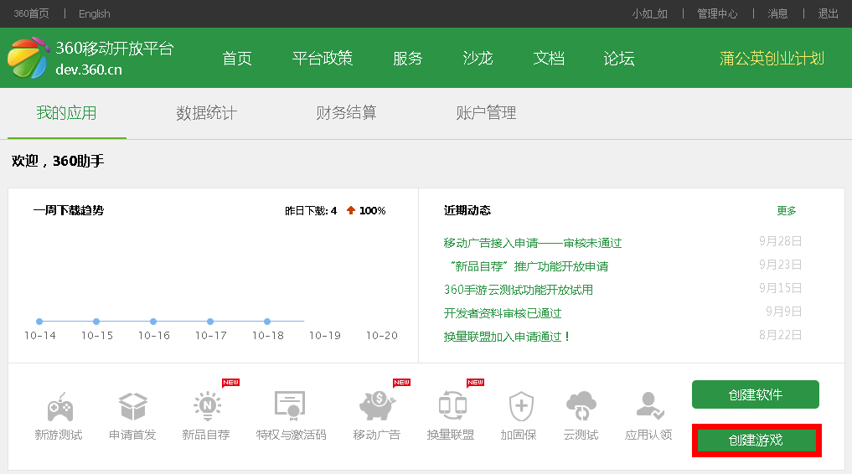This screenshot has width=852, height=474.
Task: Click 退出 to log out
Action: (x=828, y=13)
